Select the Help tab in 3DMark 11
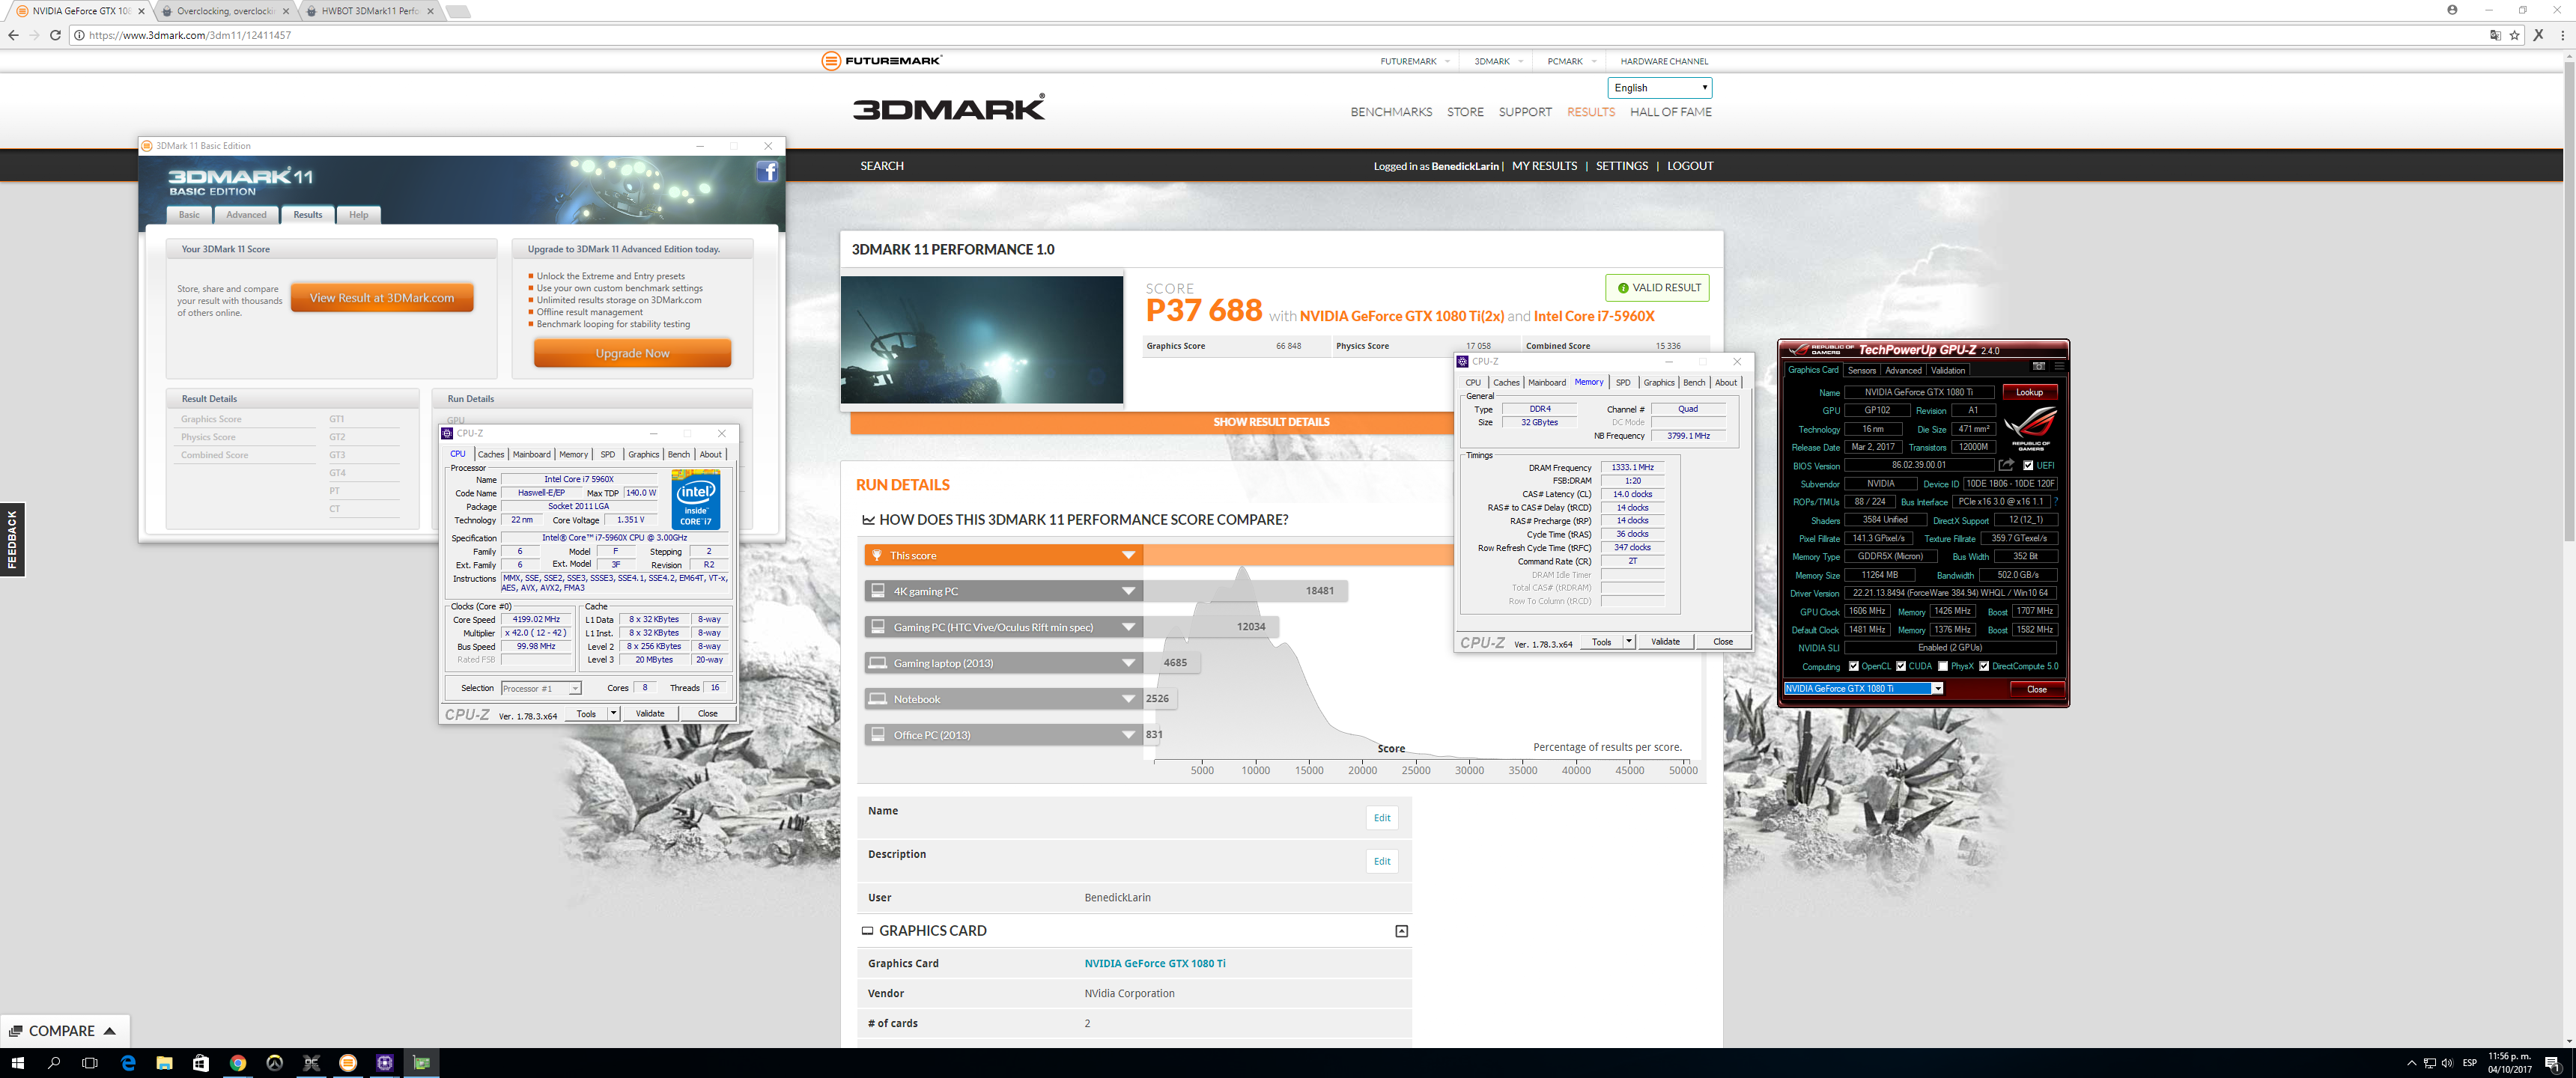Screen dimensions: 2576x1078 pyautogui.click(x=358, y=215)
